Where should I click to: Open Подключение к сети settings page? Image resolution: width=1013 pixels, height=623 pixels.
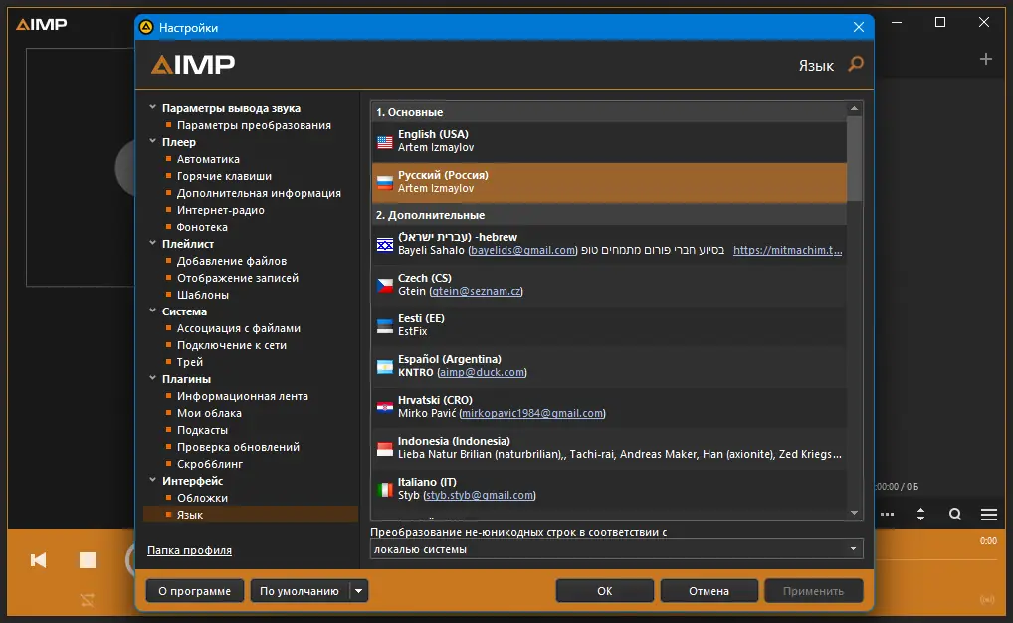click(x=232, y=345)
